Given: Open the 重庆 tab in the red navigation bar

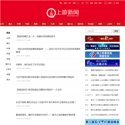Looking at the screenshot, I should tap(10, 24).
